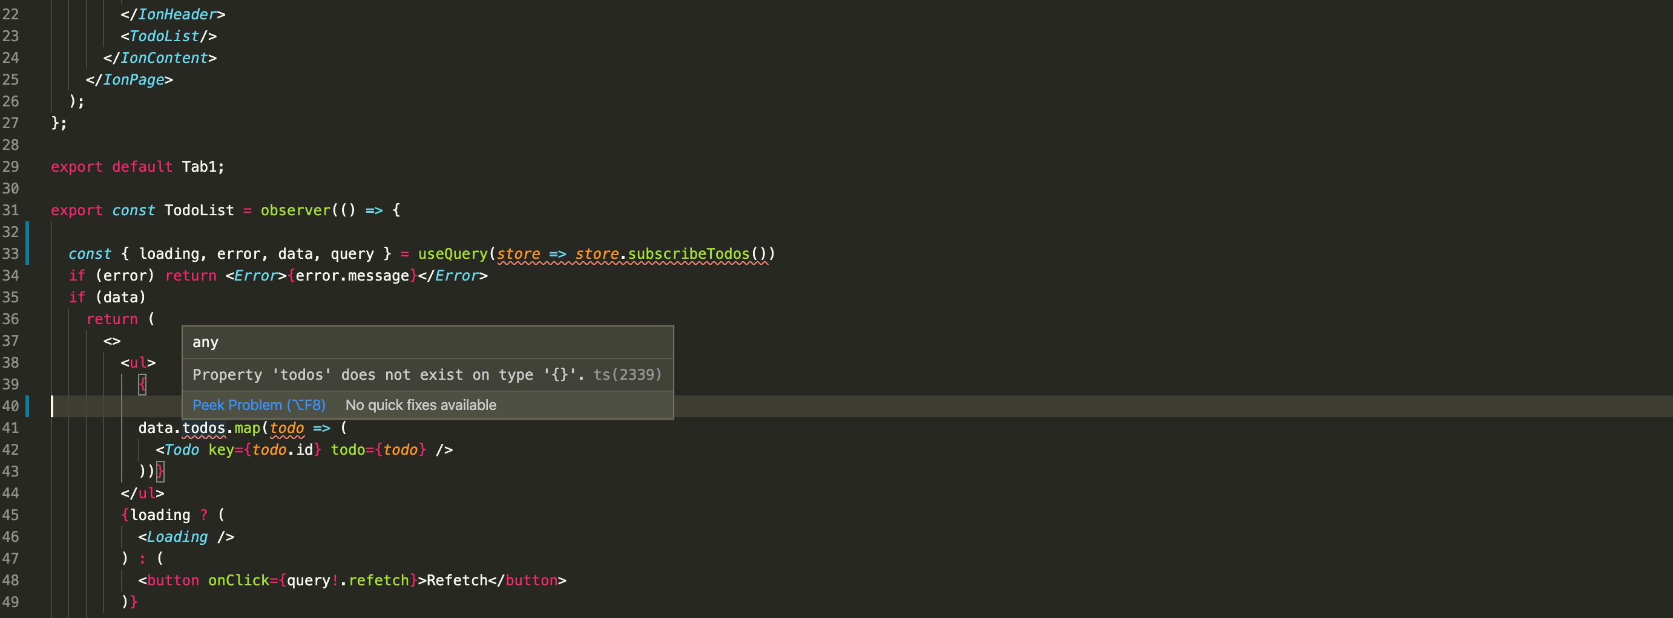Click 'loading' ternary condition on line 45
Screen dimensions: 1673x618
point(160,515)
